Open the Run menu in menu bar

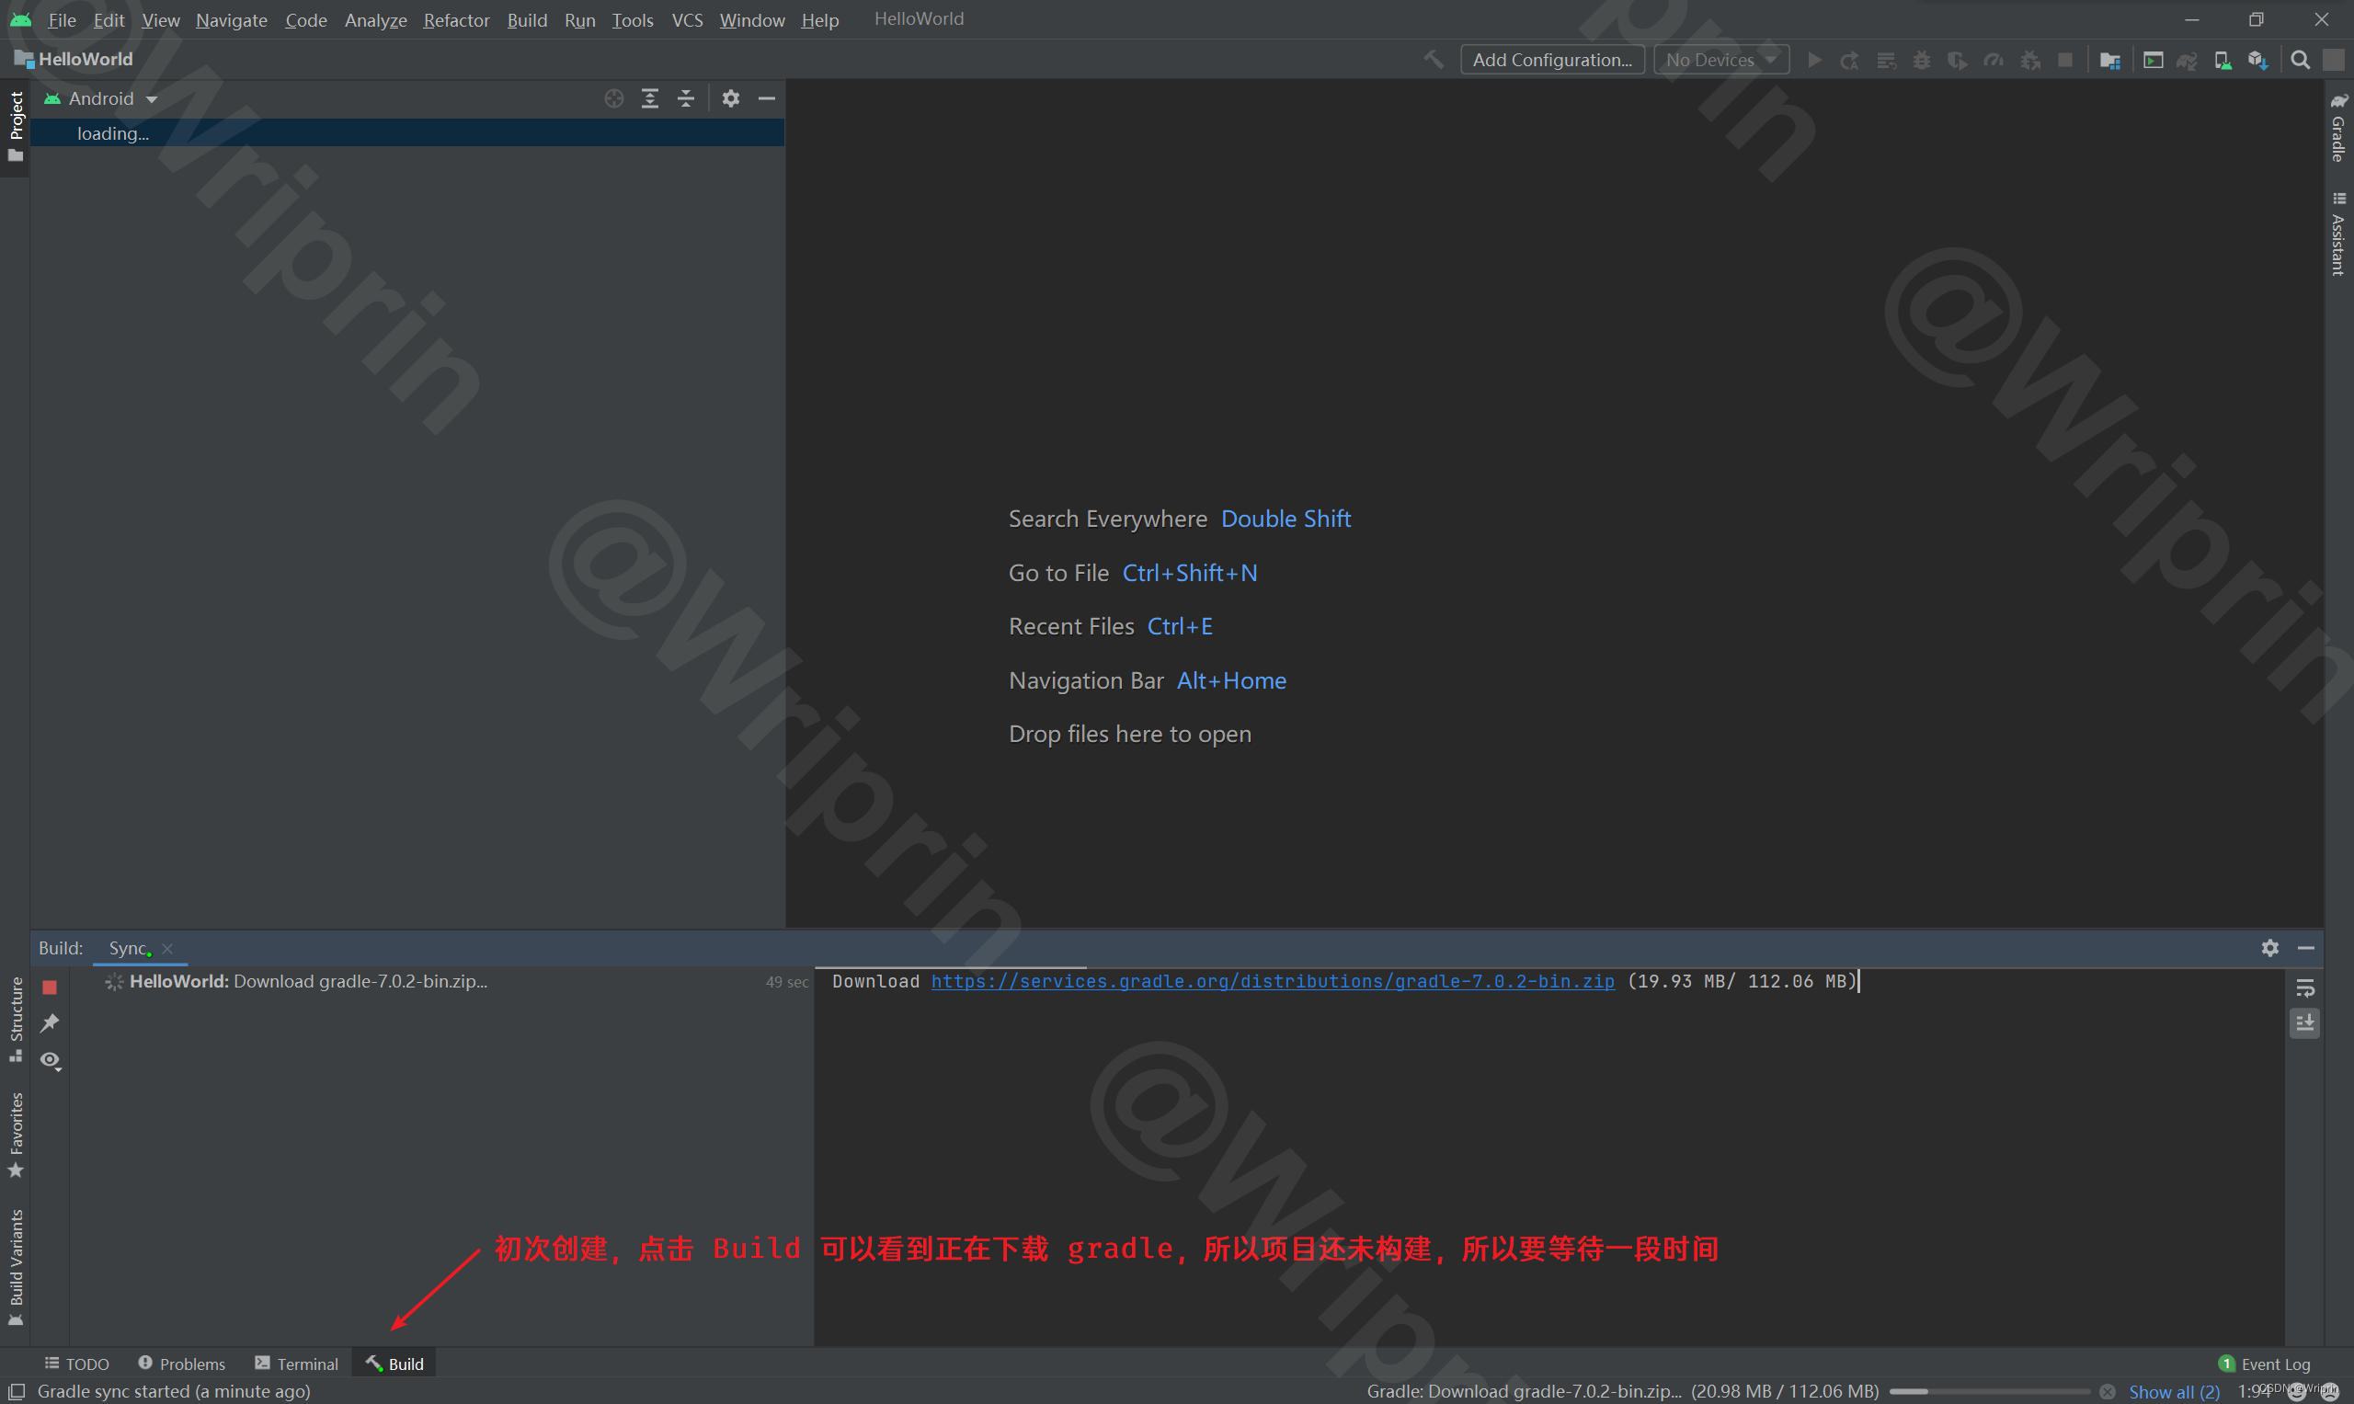pos(578,18)
